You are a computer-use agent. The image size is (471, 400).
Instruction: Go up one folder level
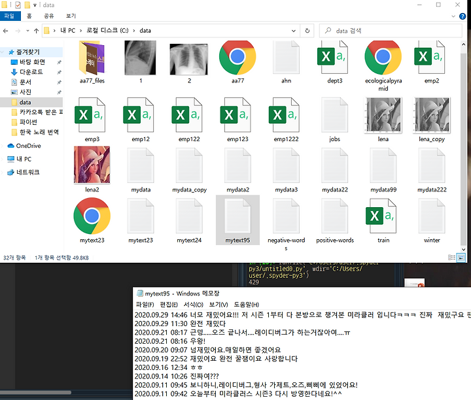point(37,31)
